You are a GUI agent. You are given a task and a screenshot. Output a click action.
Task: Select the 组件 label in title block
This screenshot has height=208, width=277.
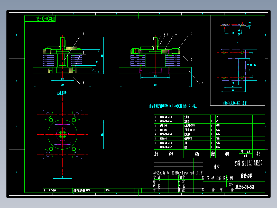pyautogui.click(x=217, y=167)
